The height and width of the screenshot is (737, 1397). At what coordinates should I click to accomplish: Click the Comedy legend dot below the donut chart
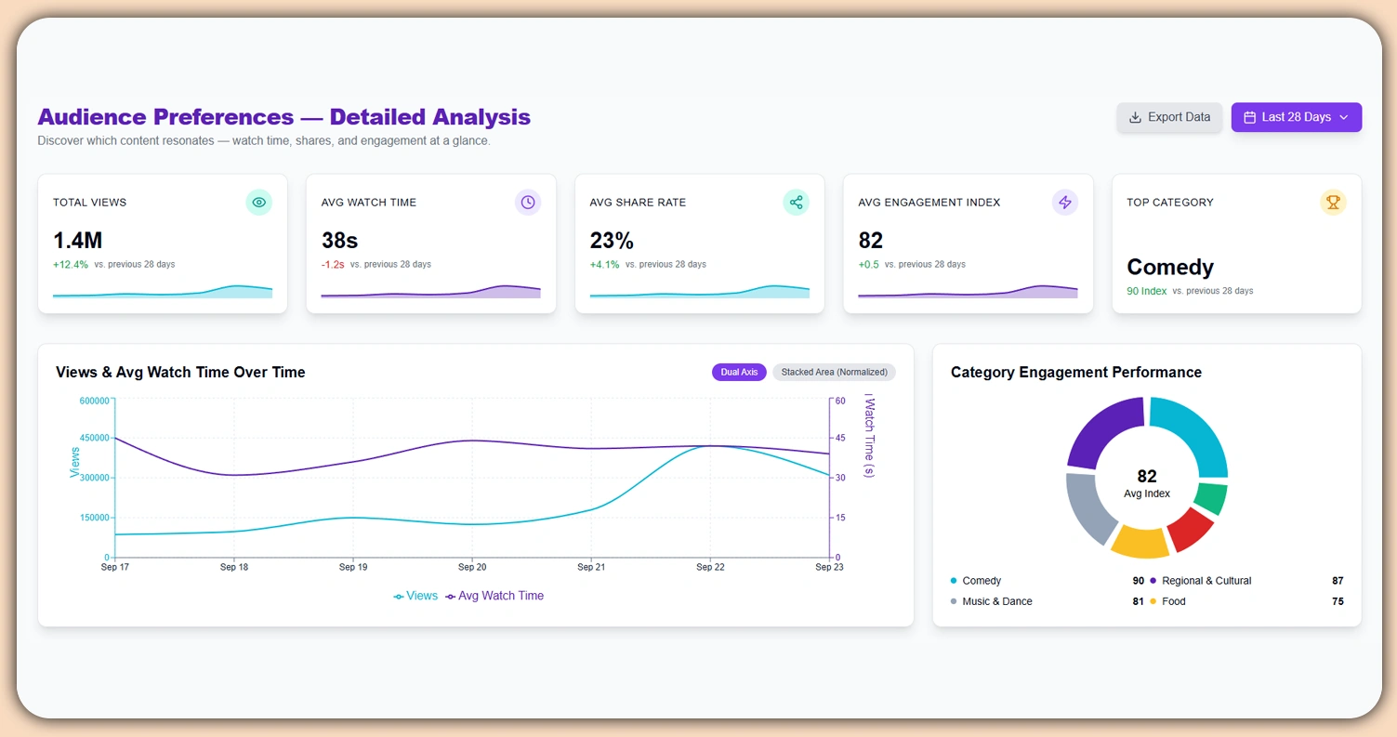(x=954, y=580)
